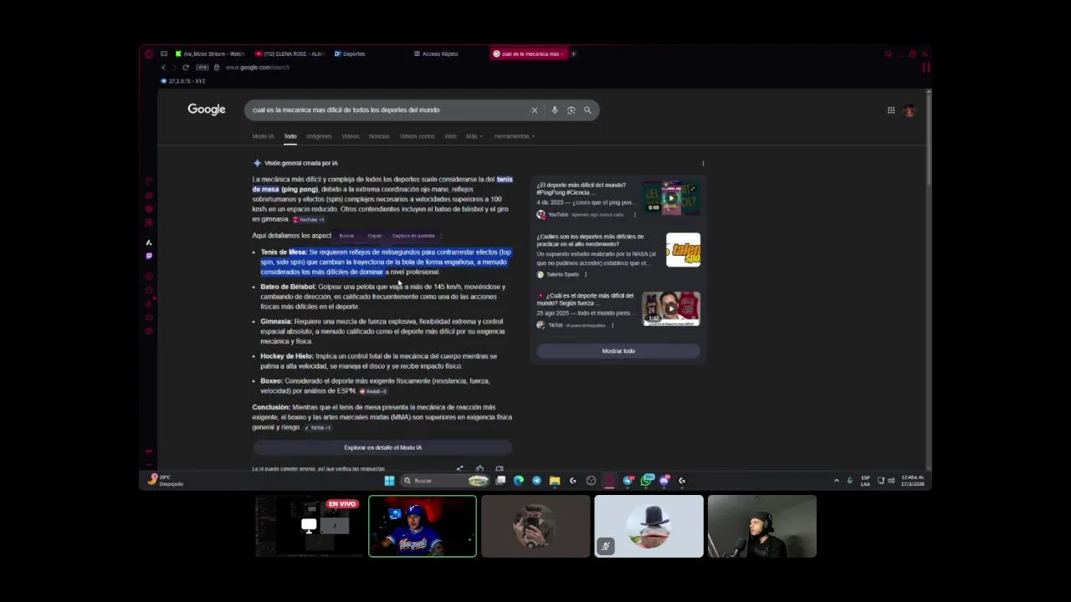Open File Explorer from taskbar

555,480
